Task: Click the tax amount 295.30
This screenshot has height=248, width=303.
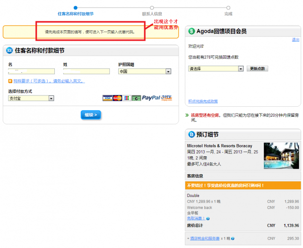Action: coord(293,239)
